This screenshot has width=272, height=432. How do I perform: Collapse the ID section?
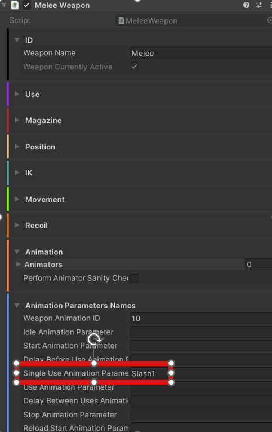tap(17, 40)
